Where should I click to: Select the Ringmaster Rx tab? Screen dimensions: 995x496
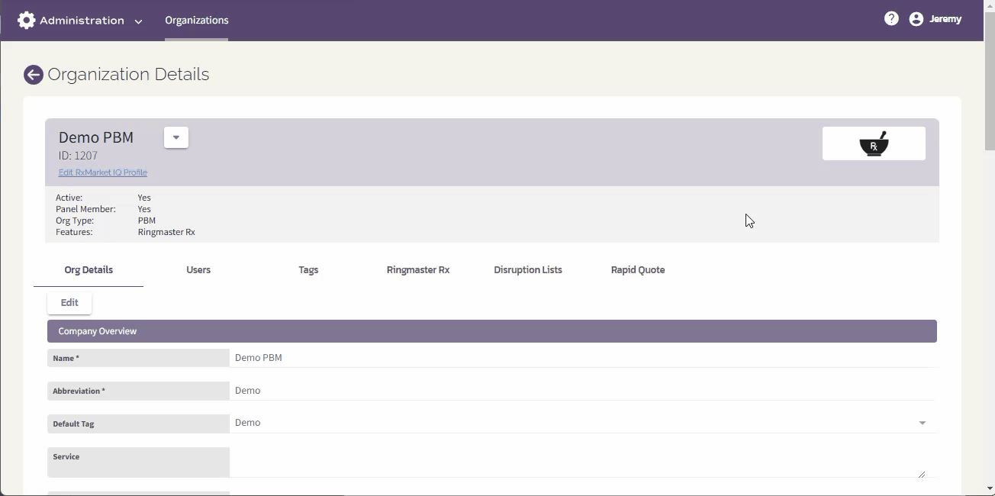click(418, 269)
